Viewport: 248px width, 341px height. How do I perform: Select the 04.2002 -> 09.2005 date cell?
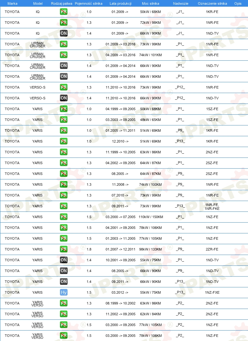pyautogui.click(x=121, y=163)
